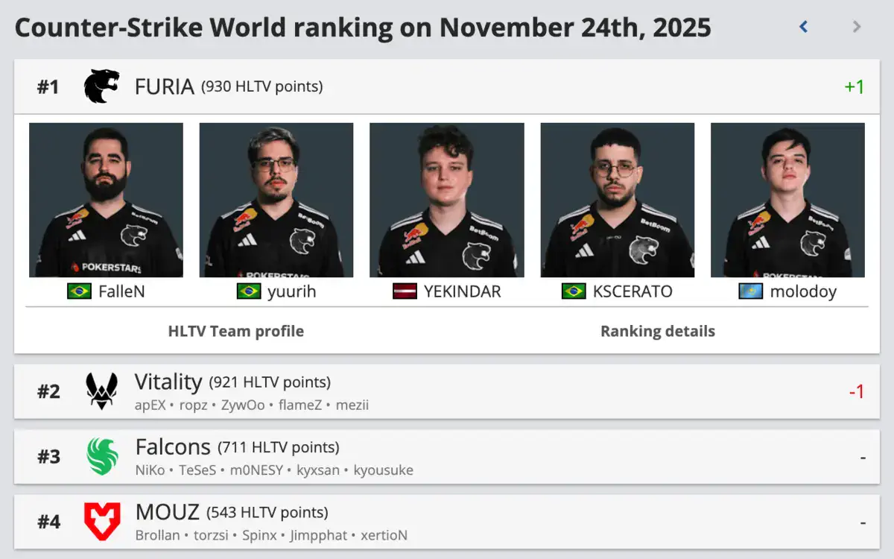Open Ranking details link
The height and width of the screenshot is (559, 894).
click(658, 331)
